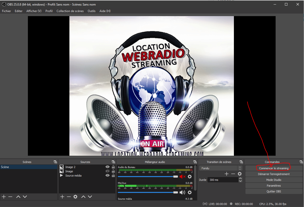Viewport: 304px width, 207px height.
Task: Lock the Image source
Action: tap(113, 171)
